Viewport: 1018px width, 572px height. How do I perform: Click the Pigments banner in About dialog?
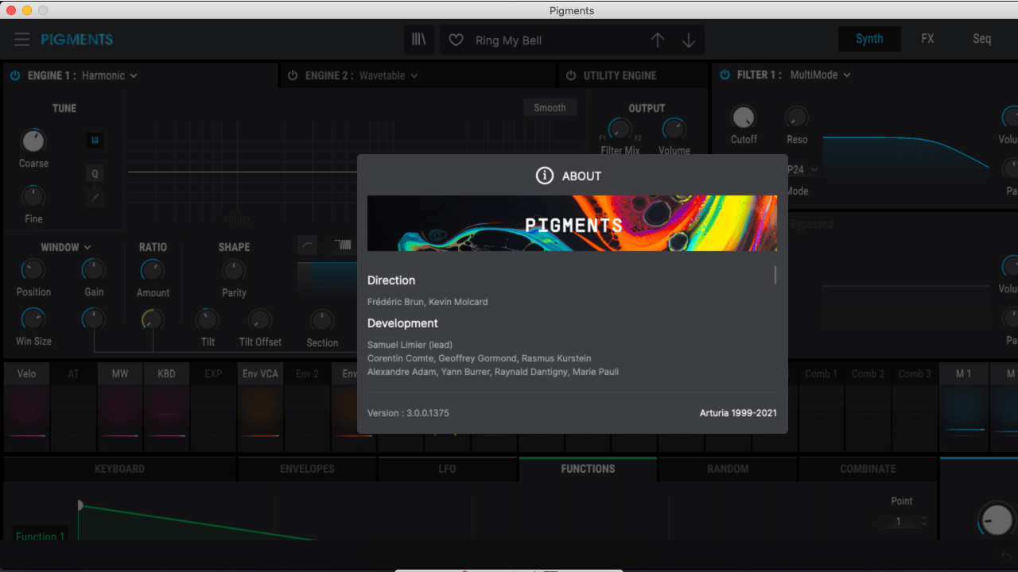pyautogui.click(x=573, y=223)
